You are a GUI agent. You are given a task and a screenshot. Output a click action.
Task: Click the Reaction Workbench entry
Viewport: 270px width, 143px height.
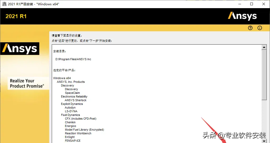[x=78, y=133]
